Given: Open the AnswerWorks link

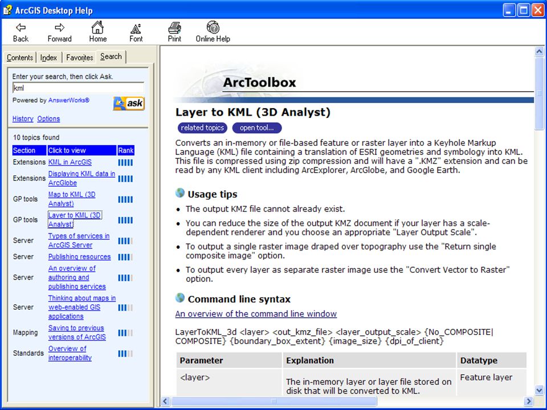Looking at the screenshot, I should click(69, 100).
